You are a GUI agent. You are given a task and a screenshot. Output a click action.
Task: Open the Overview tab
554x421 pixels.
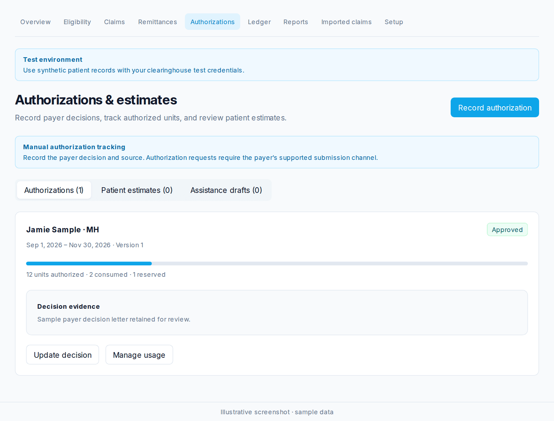[36, 22]
